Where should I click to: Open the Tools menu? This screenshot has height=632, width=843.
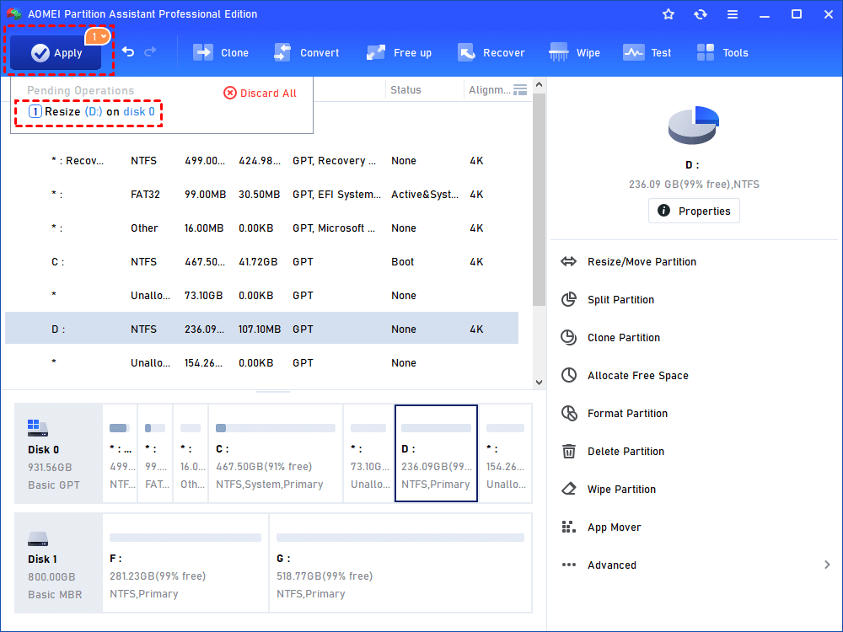pos(722,52)
